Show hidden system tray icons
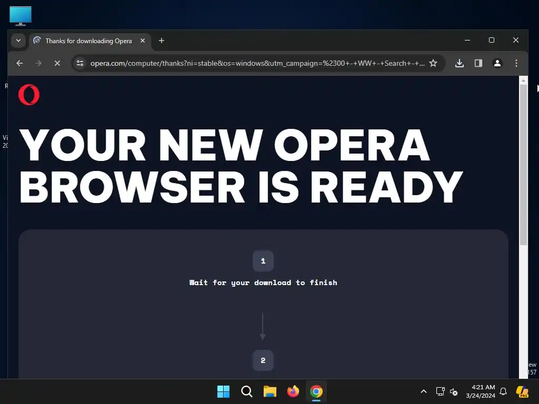This screenshot has width=539, height=404. [424, 391]
